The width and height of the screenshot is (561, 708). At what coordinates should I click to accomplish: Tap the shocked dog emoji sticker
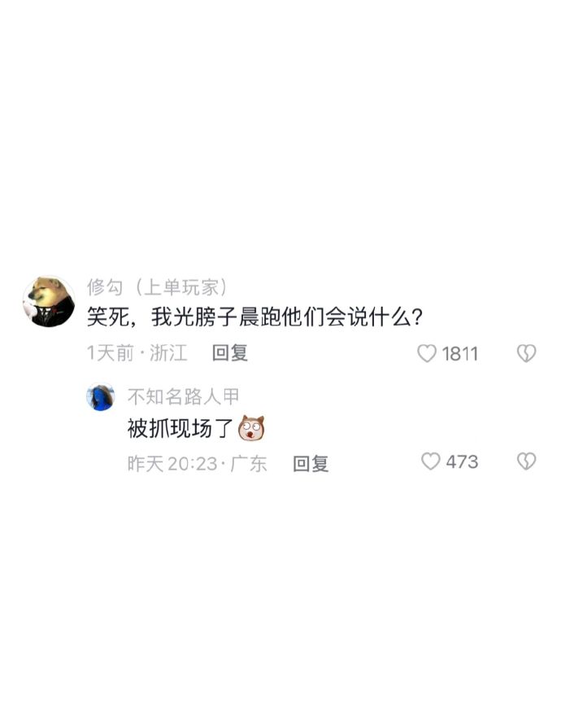click(251, 427)
